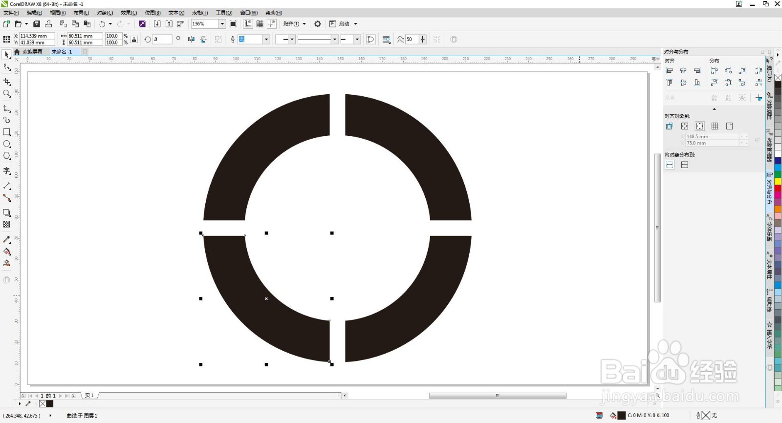Click add page button before page 1
Screen dimensions: 782x423
click(23, 396)
